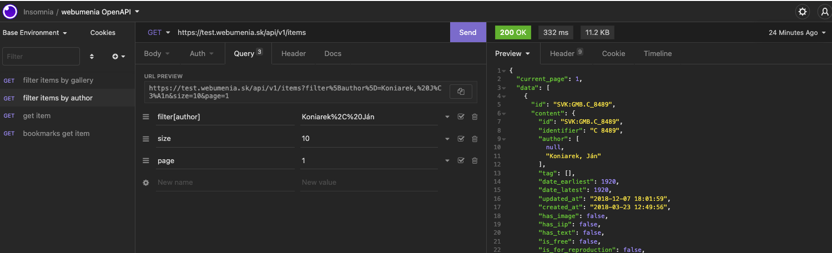This screenshot has height=253, width=832.
Task: Select the get item request
Action: point(67,116)
